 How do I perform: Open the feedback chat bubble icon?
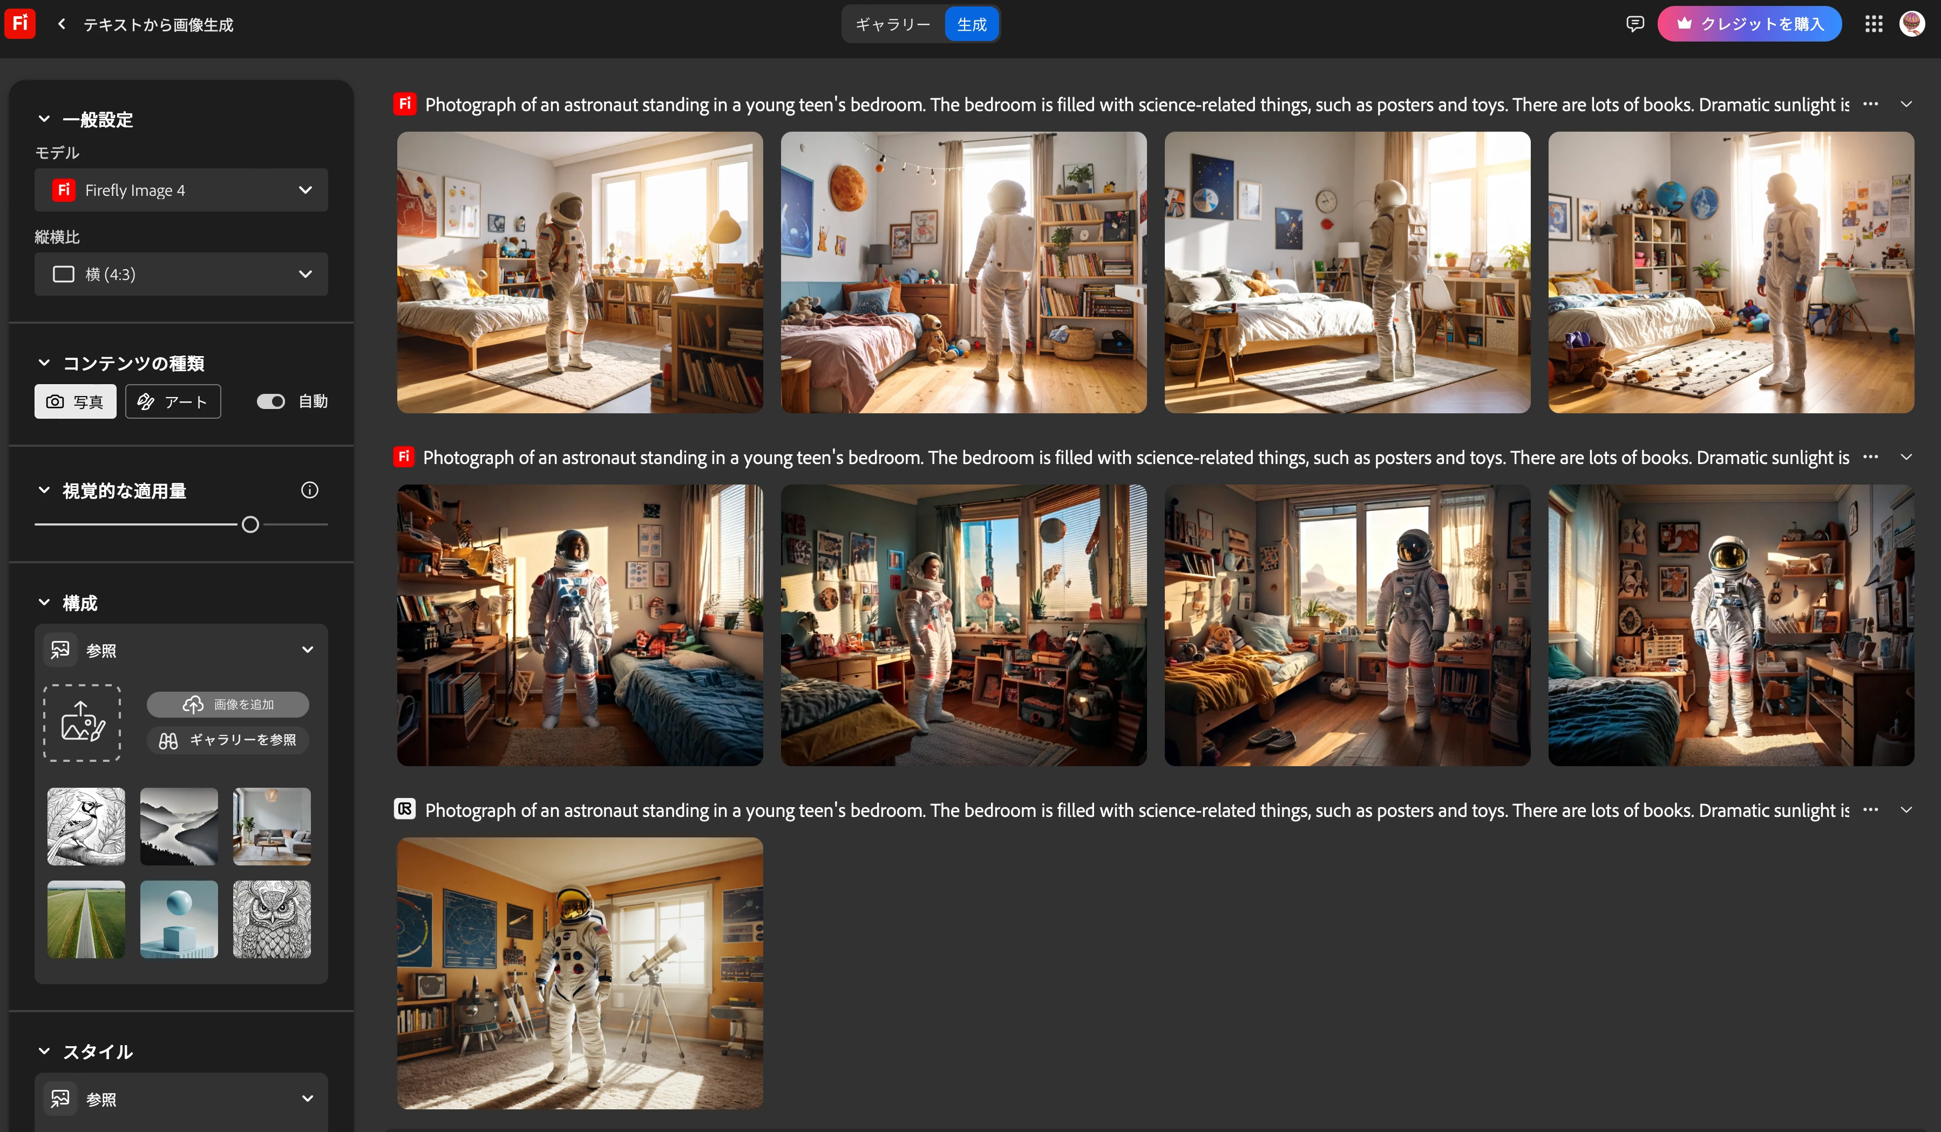pyautogui.click(x=1634, y=24)
